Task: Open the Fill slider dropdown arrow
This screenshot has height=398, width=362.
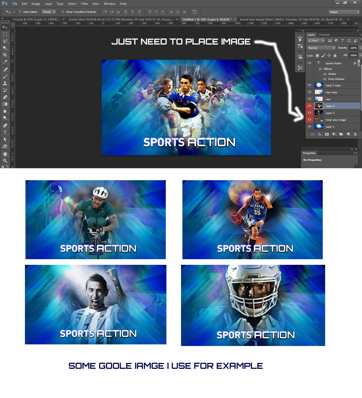Action: tap(360, 55)
